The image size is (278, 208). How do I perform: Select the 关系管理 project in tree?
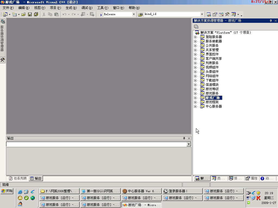212,50
